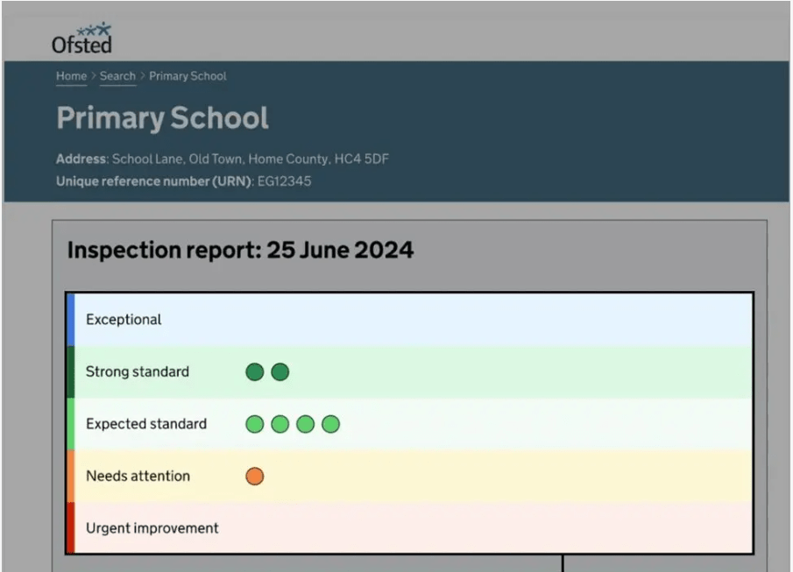Open the Search breadcrumb link
The height and width of the screenshot is (572, 793).
coord(117,76)
